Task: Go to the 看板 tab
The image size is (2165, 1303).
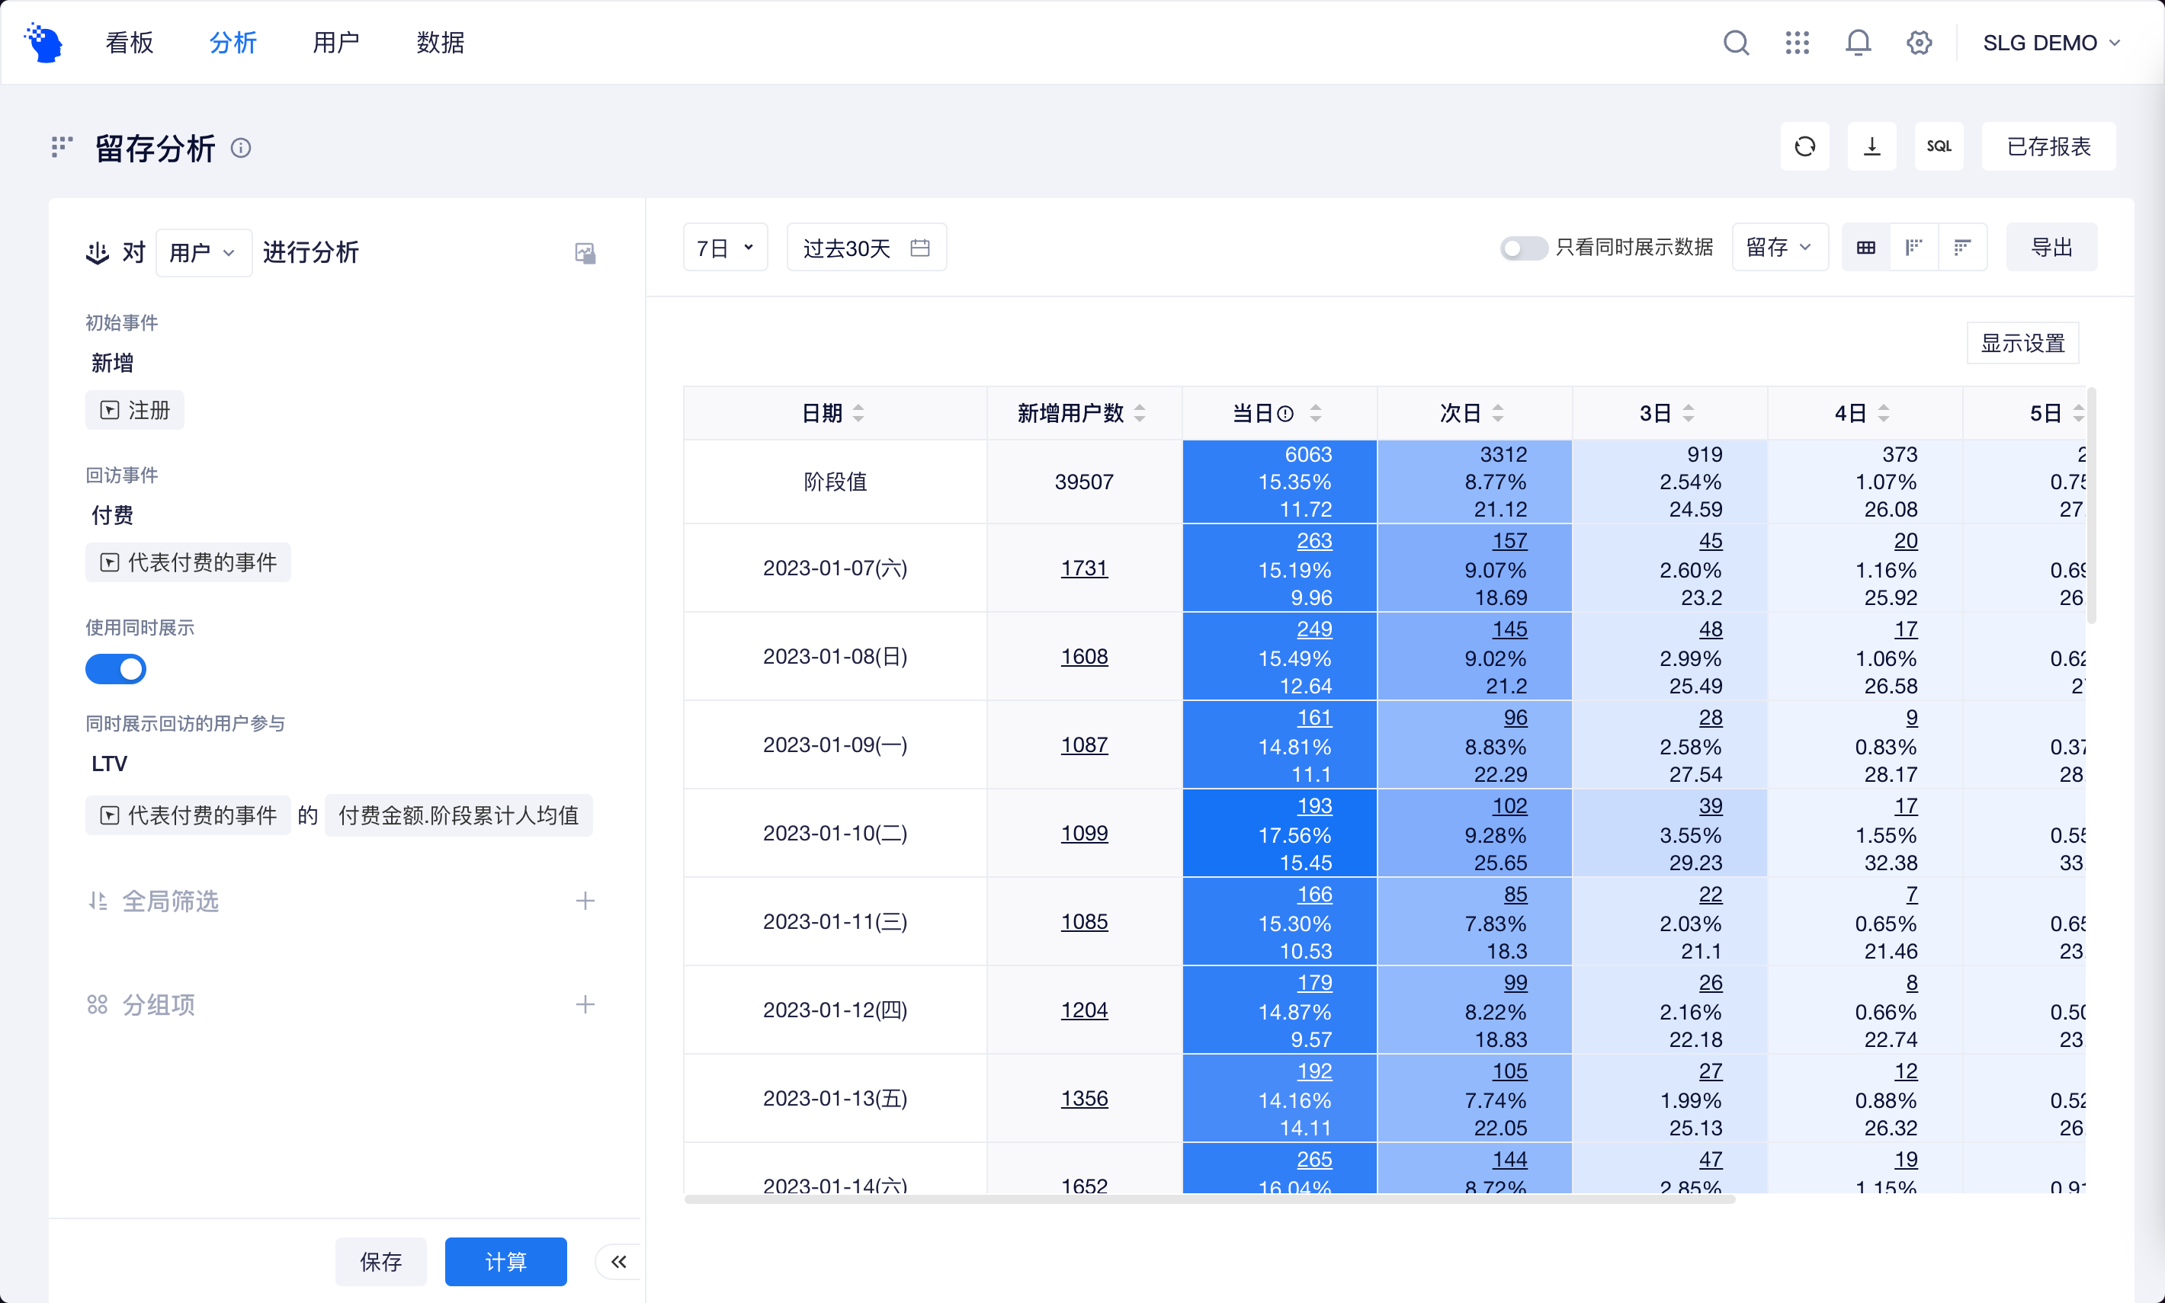Action: (x=129, y=42)
